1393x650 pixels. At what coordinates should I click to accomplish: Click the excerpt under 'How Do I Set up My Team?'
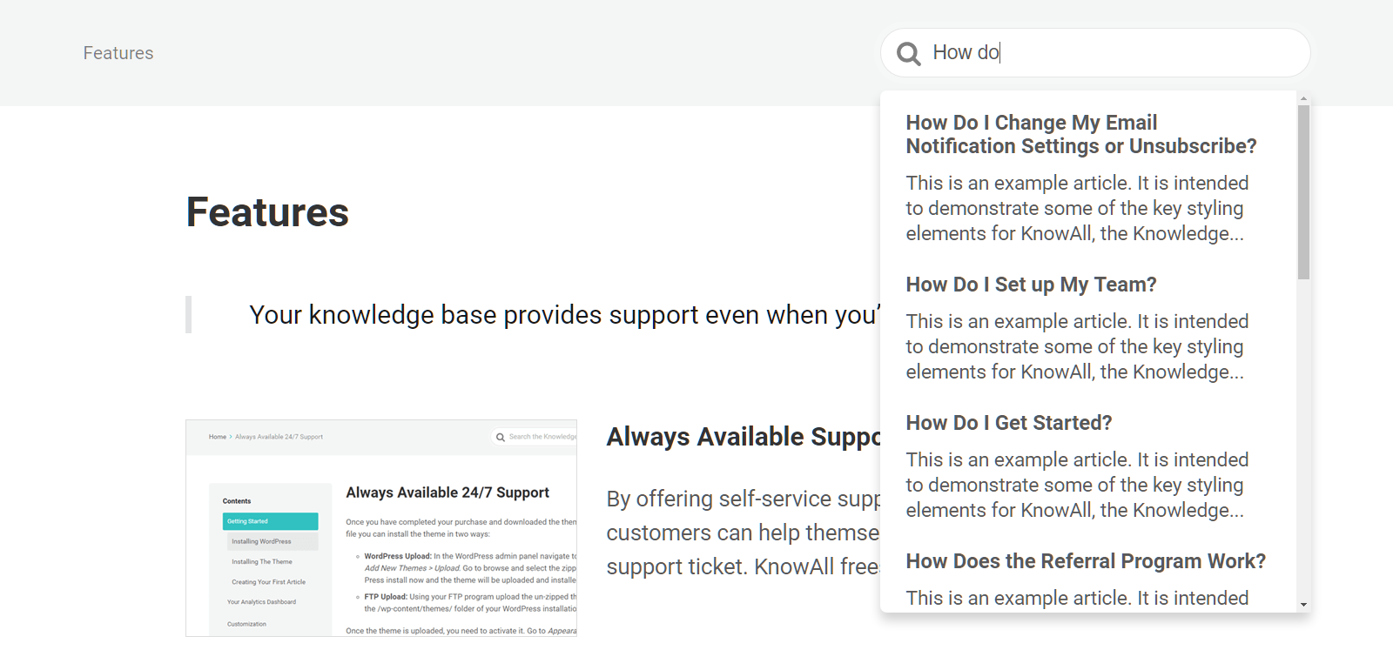click(x=1076, y=346)
